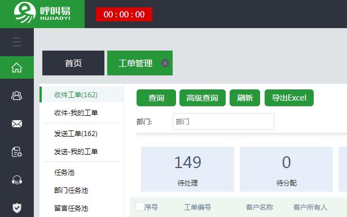This screenshot has width=347, height=217.
Task: Click the 查询 button
Action: pyautogui.click(x=156, y=98)
